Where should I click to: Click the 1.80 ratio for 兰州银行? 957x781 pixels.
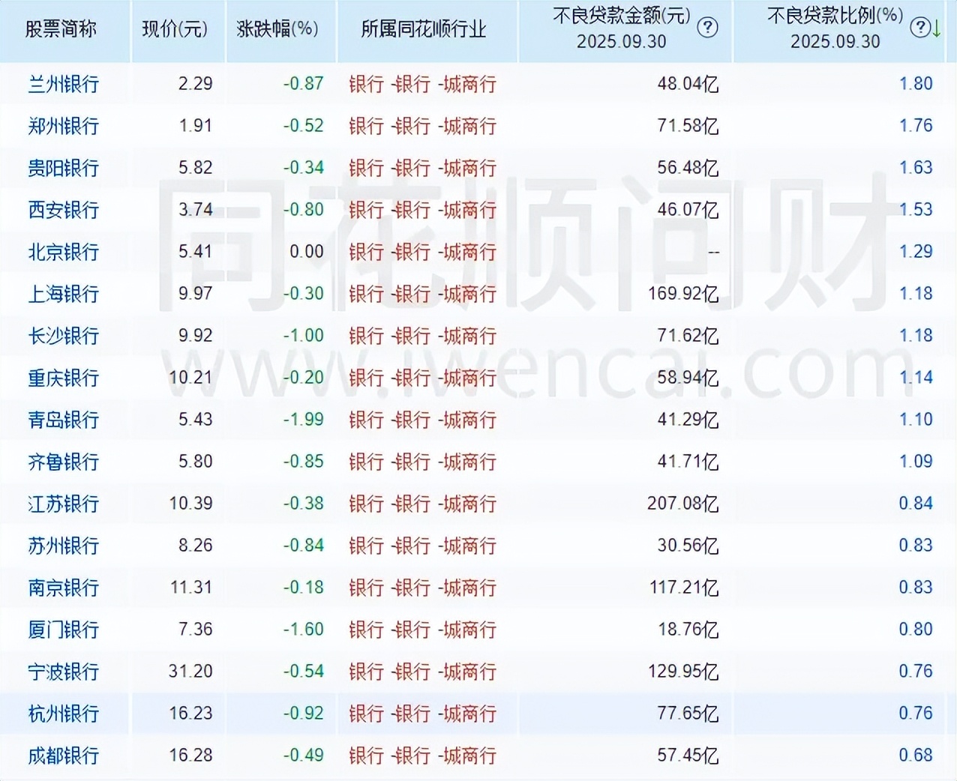(x=916, y=83)
